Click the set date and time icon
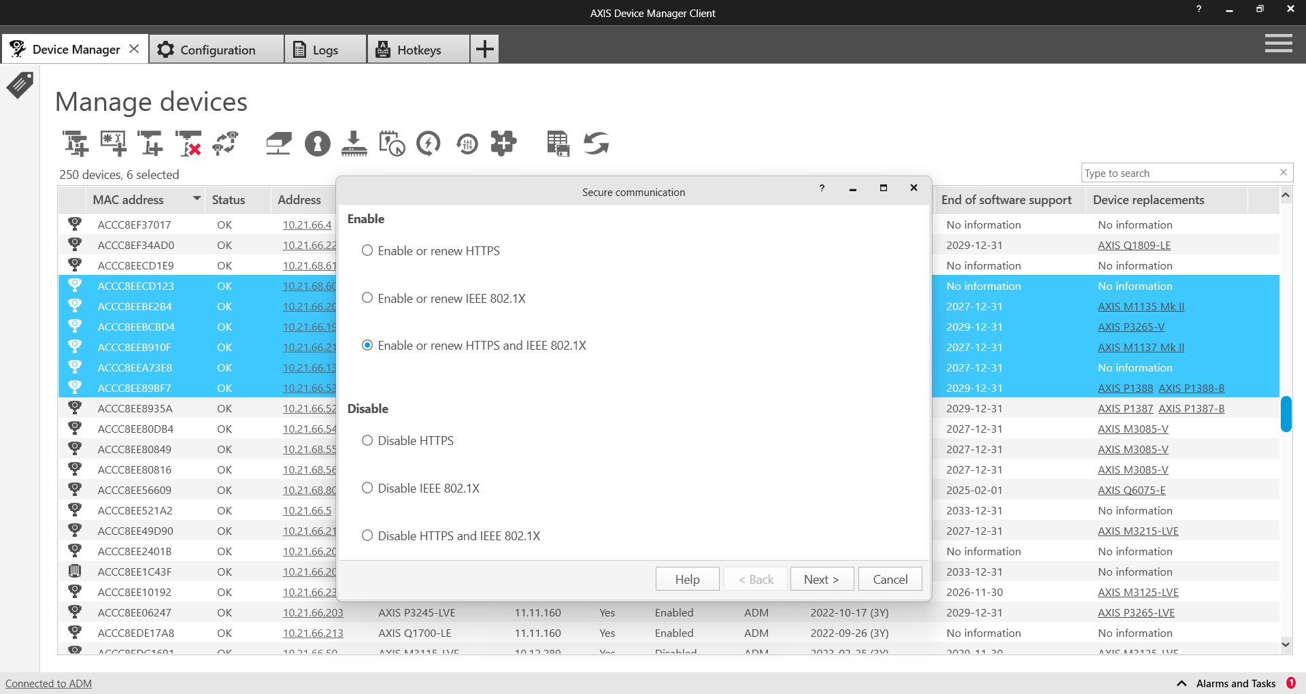This screenshot has height=694, width=1306. (x=392, y=144)
